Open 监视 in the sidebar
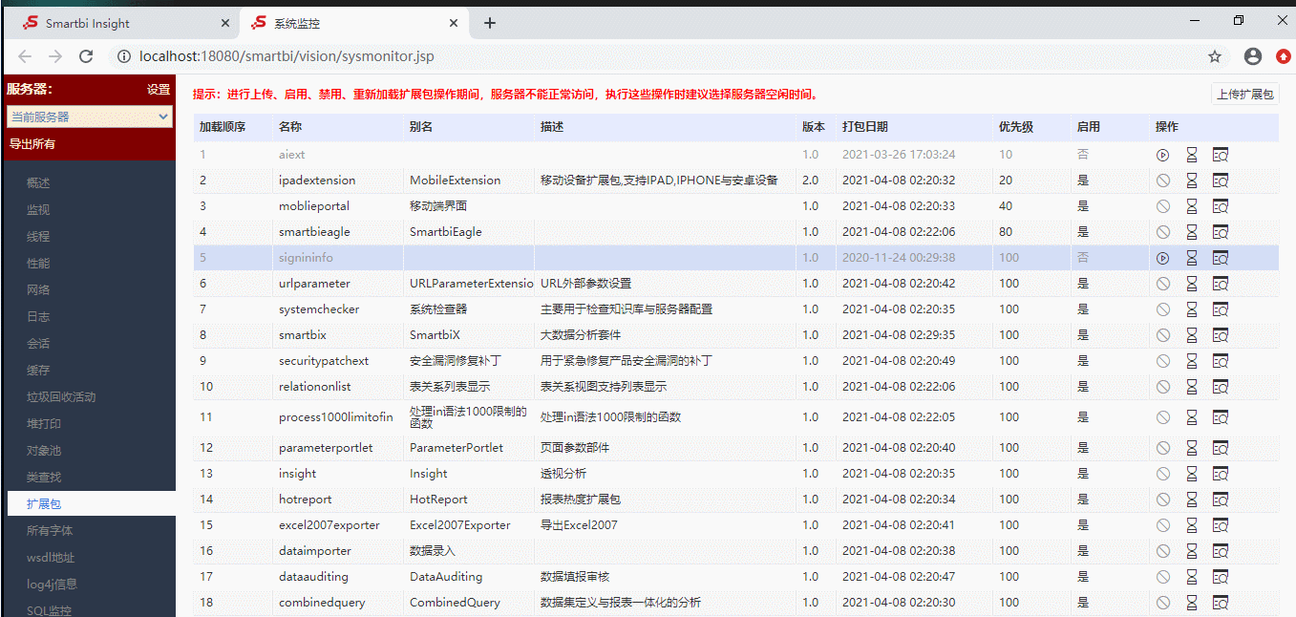The height and width of the screenshot is (617, 1296). [38, 210]
